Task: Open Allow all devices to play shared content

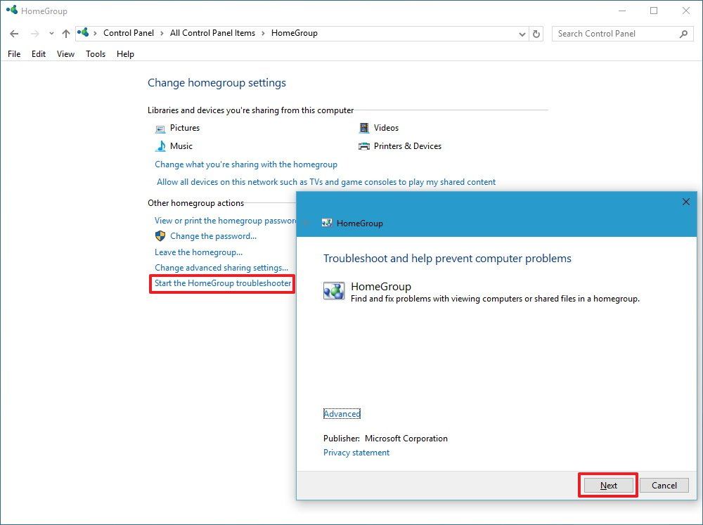Action: (x=326, y=182)
